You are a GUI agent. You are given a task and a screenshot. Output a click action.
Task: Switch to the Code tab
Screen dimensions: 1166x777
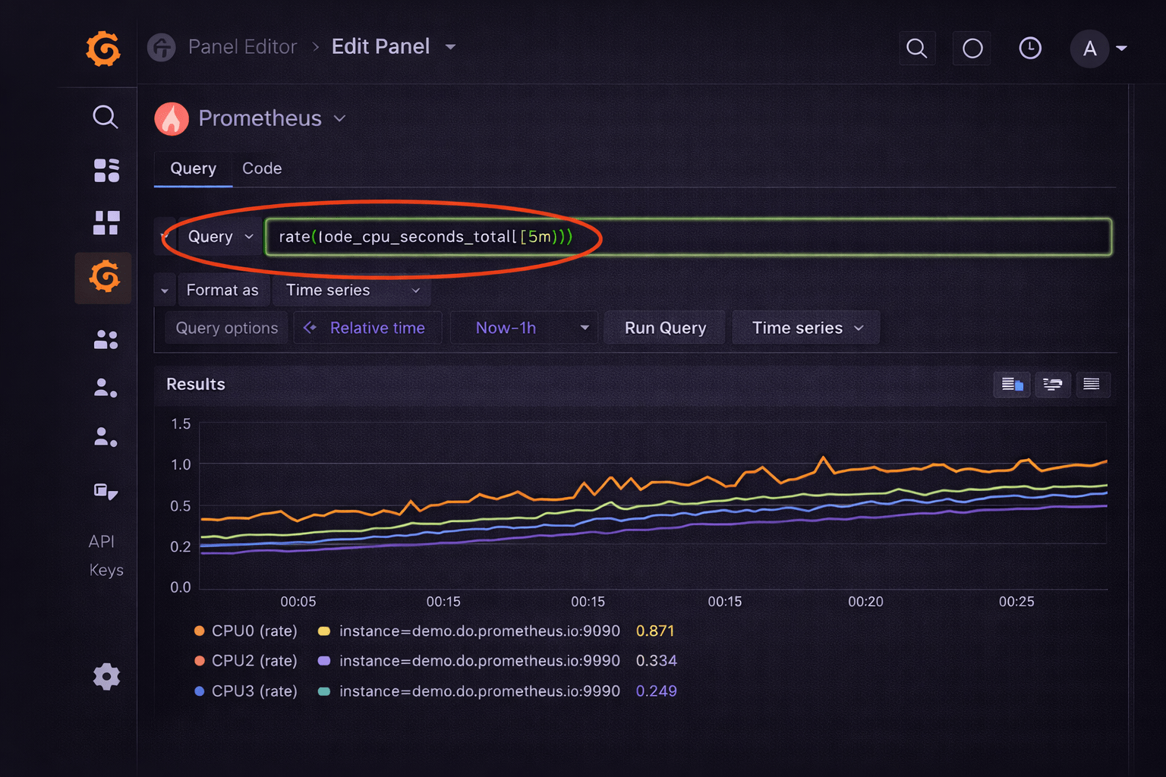tap(262, 168)
